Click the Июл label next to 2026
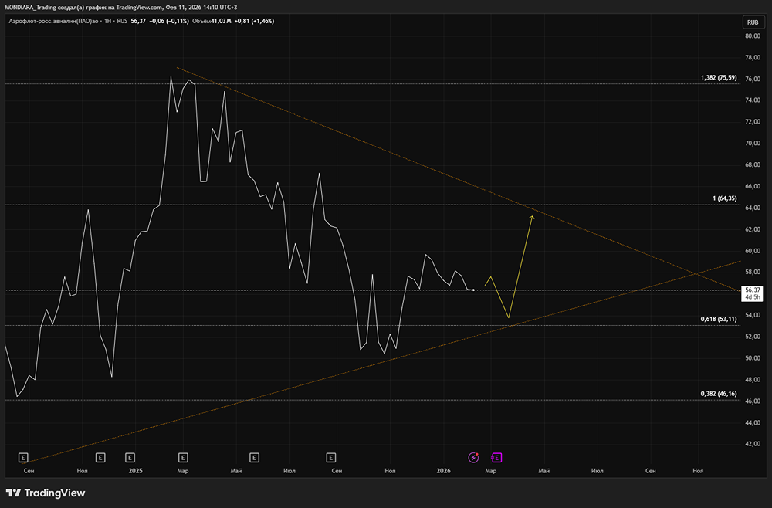This screenshot has width=772, height=508. click(598, 471)
